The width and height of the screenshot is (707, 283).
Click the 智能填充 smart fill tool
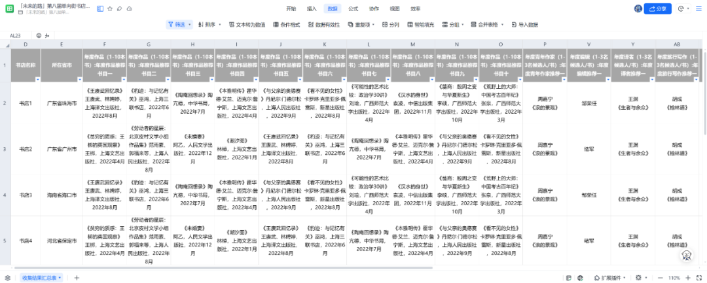(421, 24)
